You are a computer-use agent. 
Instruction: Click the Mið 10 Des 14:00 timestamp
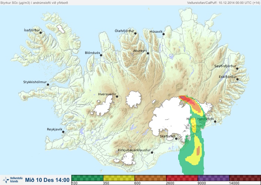[x=47, y=180]
